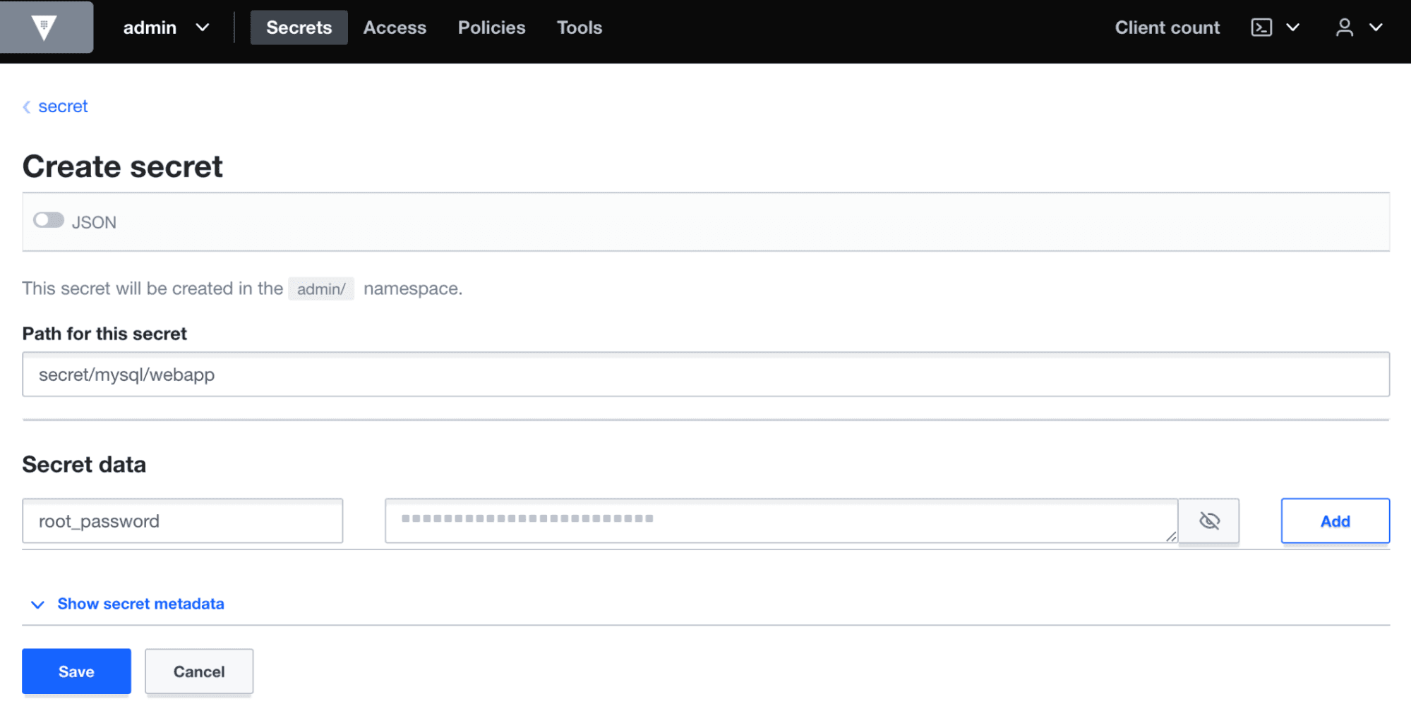Viewport: 1411px width, 711px height.
Task: Expand the Show secret metadata section
Action: [140, 604]
